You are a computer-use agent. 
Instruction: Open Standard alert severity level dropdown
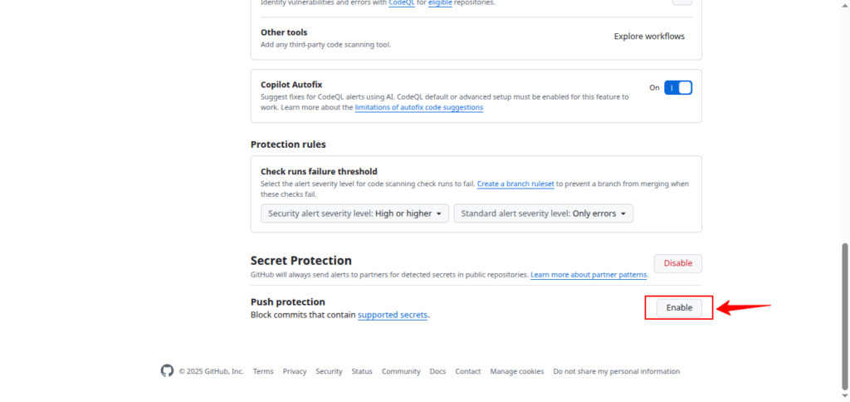(x=543, y=213)
